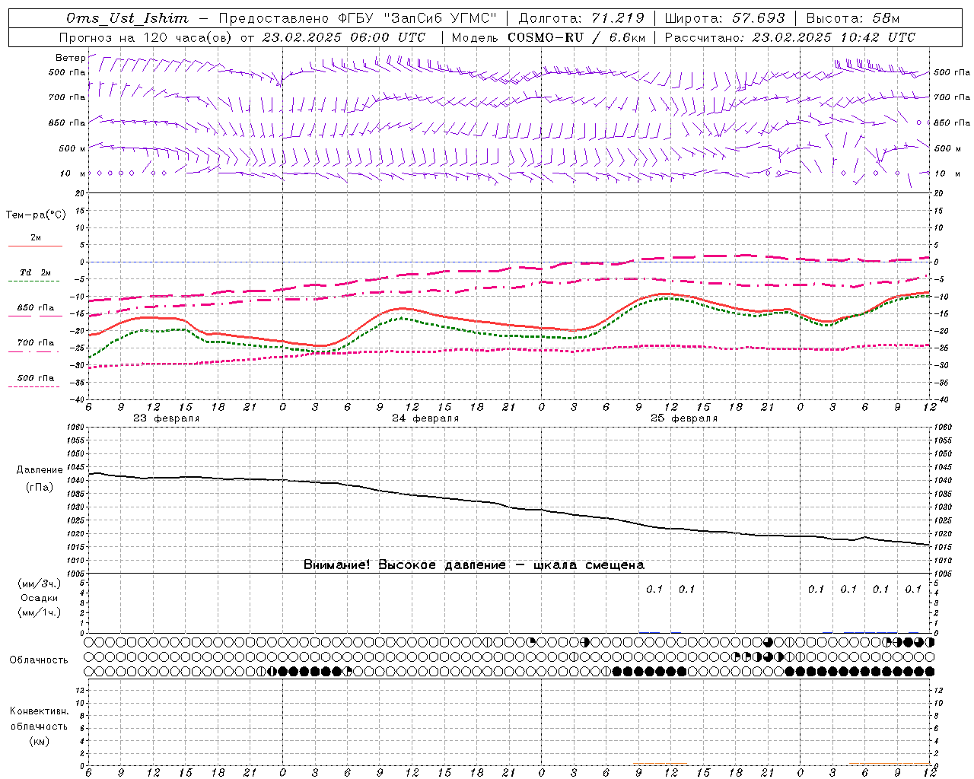Click the Внимание! Высокое давление warning text
The image size is (974, 779).
pos(474,565)
